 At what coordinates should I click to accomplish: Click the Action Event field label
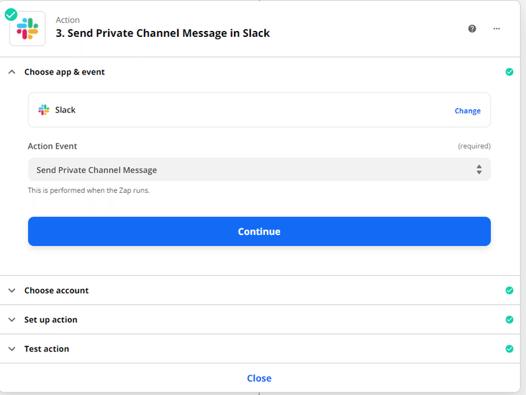[x=53, y=146]
